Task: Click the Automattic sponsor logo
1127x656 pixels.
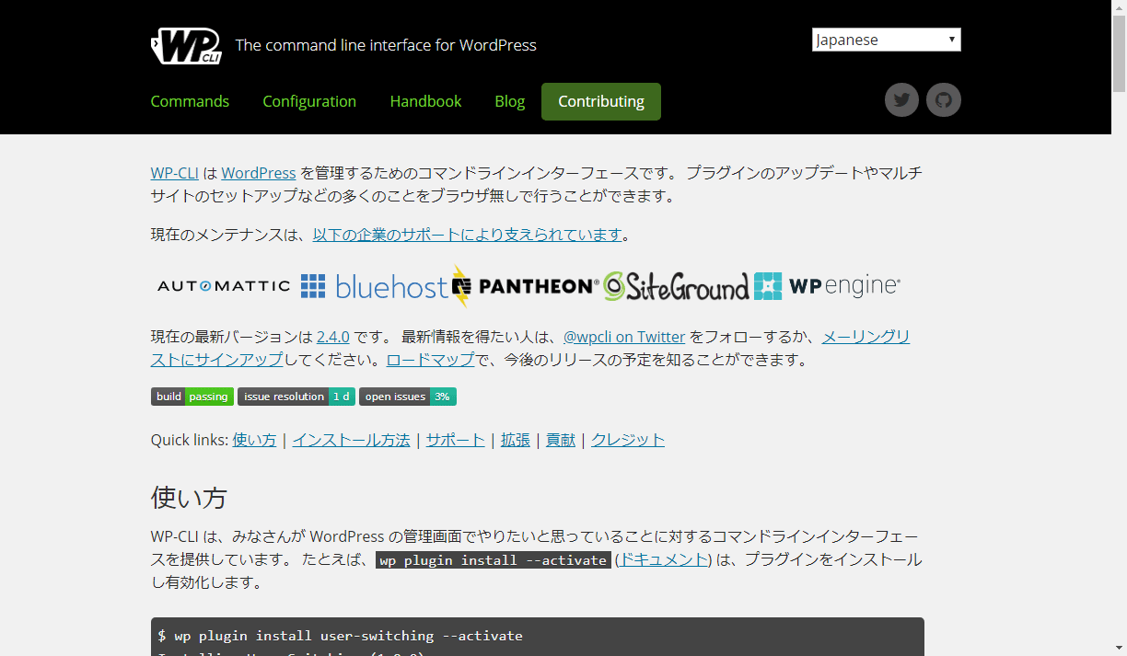Action: click(224, 286)
